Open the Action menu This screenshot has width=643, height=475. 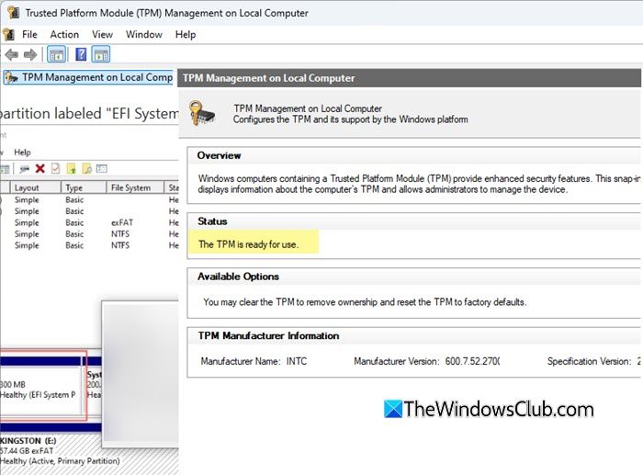point(64,35)
